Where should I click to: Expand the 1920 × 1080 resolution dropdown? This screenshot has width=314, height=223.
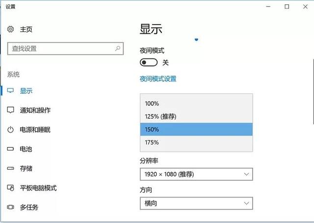pyautogui.click(x=196, y=174)
